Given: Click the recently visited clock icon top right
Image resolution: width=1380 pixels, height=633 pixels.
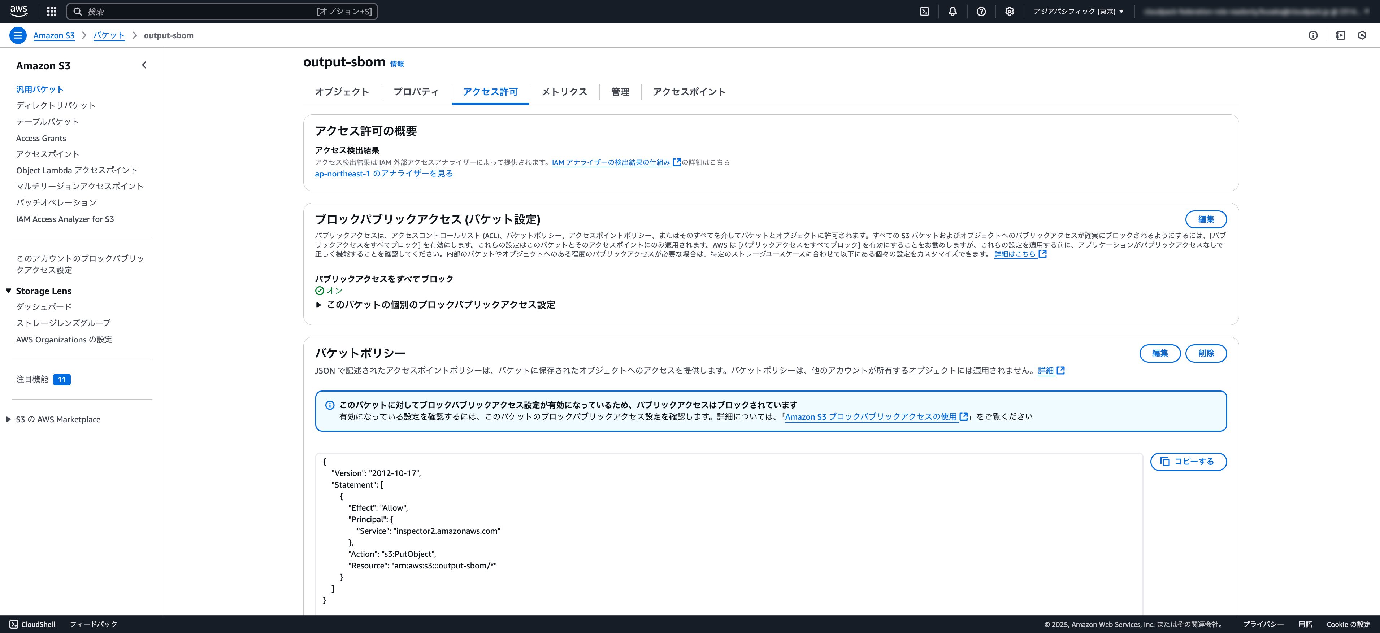Looking at the screenshot, I should 1363,35.
